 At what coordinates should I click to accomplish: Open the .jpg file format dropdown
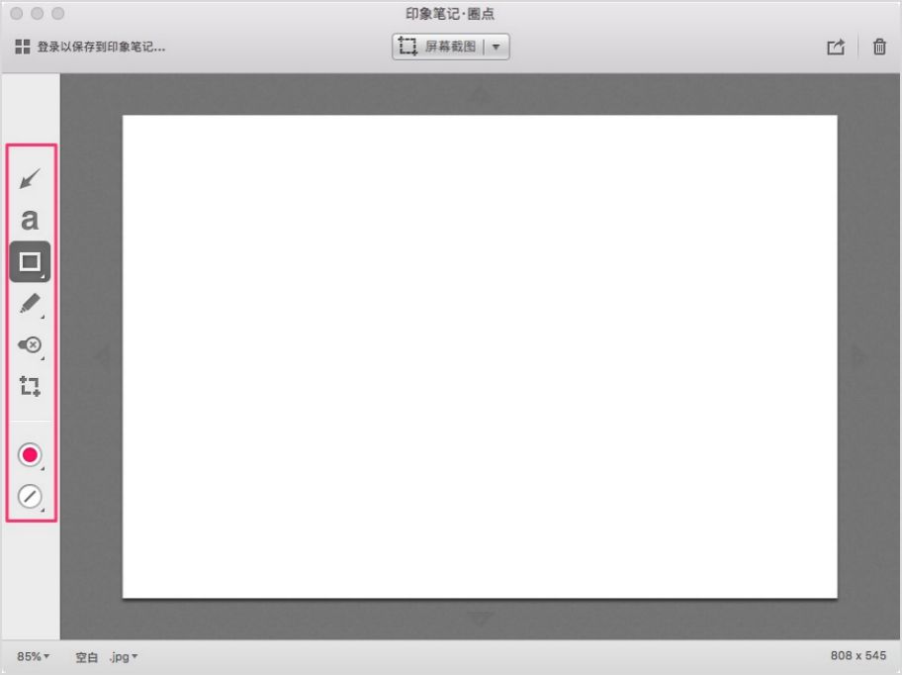(124, 656)
